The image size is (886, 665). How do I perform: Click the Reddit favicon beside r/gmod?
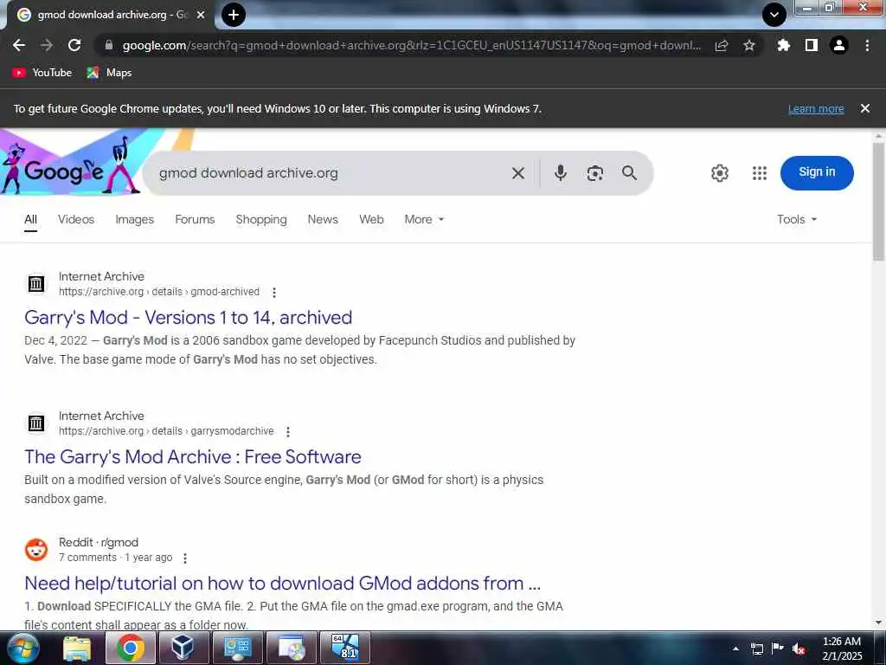36,549
